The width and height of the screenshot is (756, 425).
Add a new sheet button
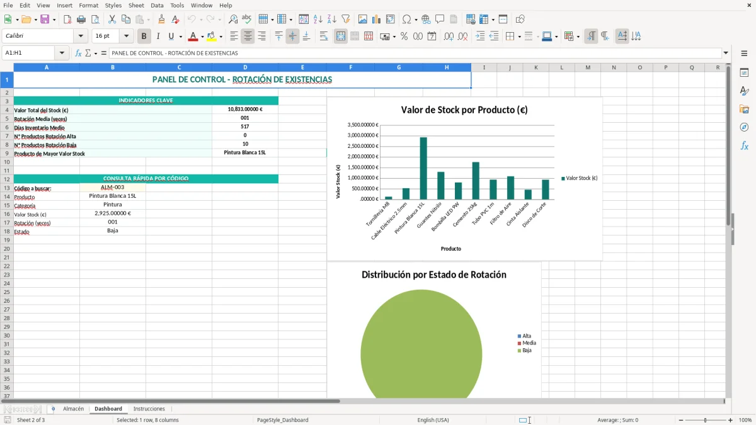(x=53, y=409)
